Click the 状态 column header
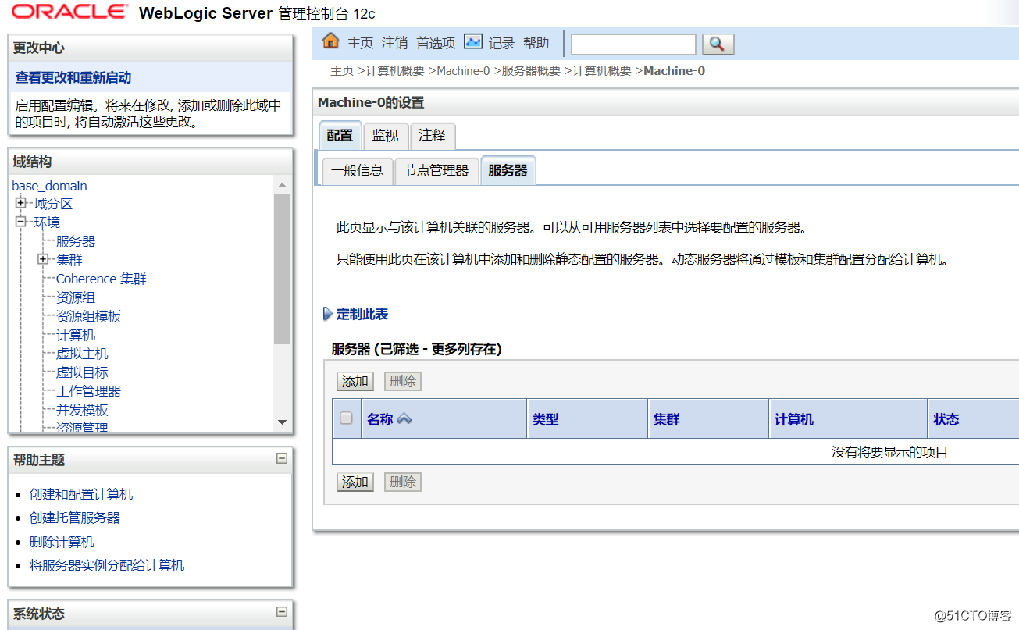1019x630 pixels. coord(946,419)
